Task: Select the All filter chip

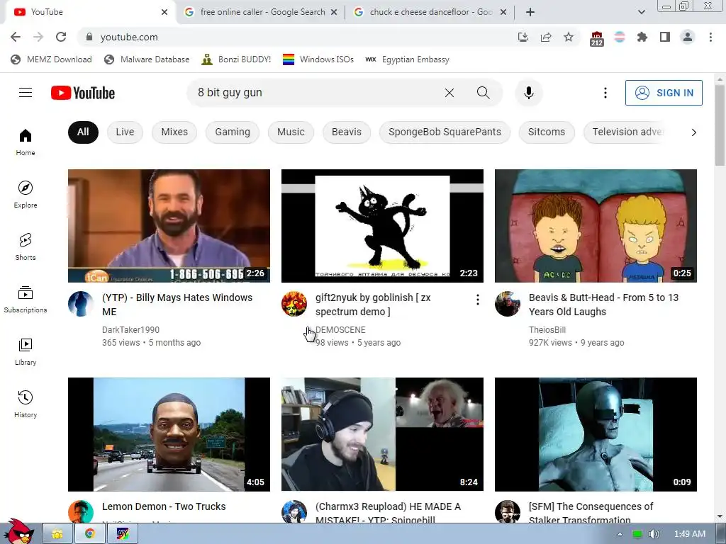Action: (83, 132)
